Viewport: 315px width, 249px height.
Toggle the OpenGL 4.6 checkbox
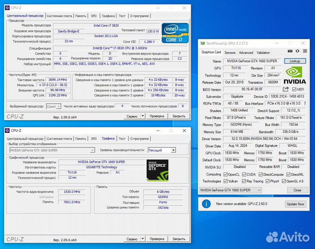click(284, 181)
